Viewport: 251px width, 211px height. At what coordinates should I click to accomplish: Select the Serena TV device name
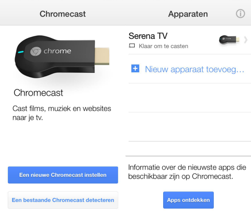(x=148, y=36)
